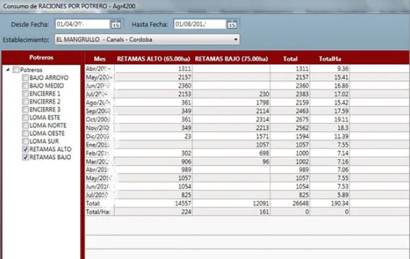The width and height of the screenshot is (410, 259).
Task: Select the TotalHa cell 5.89
Action: click(330, 195)
